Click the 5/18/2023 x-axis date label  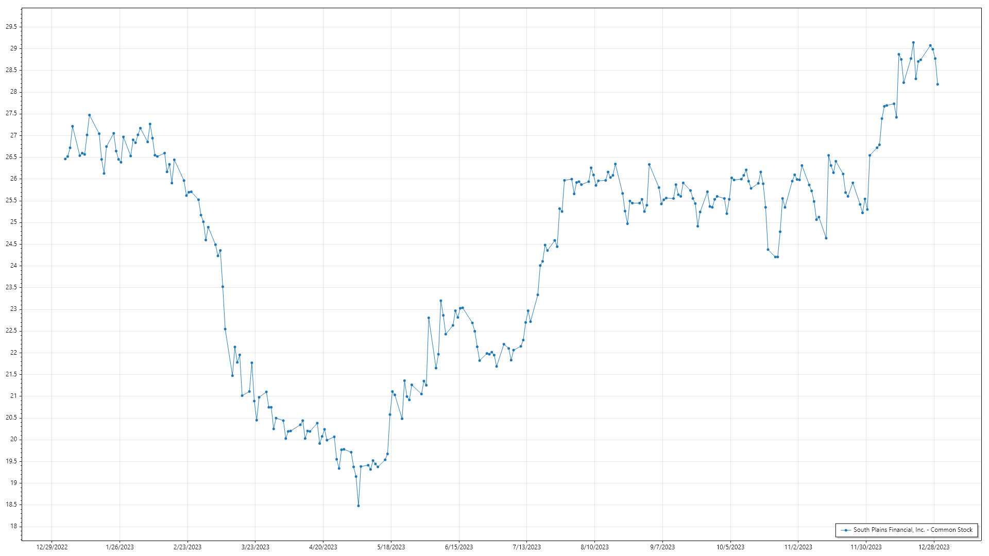391,547
